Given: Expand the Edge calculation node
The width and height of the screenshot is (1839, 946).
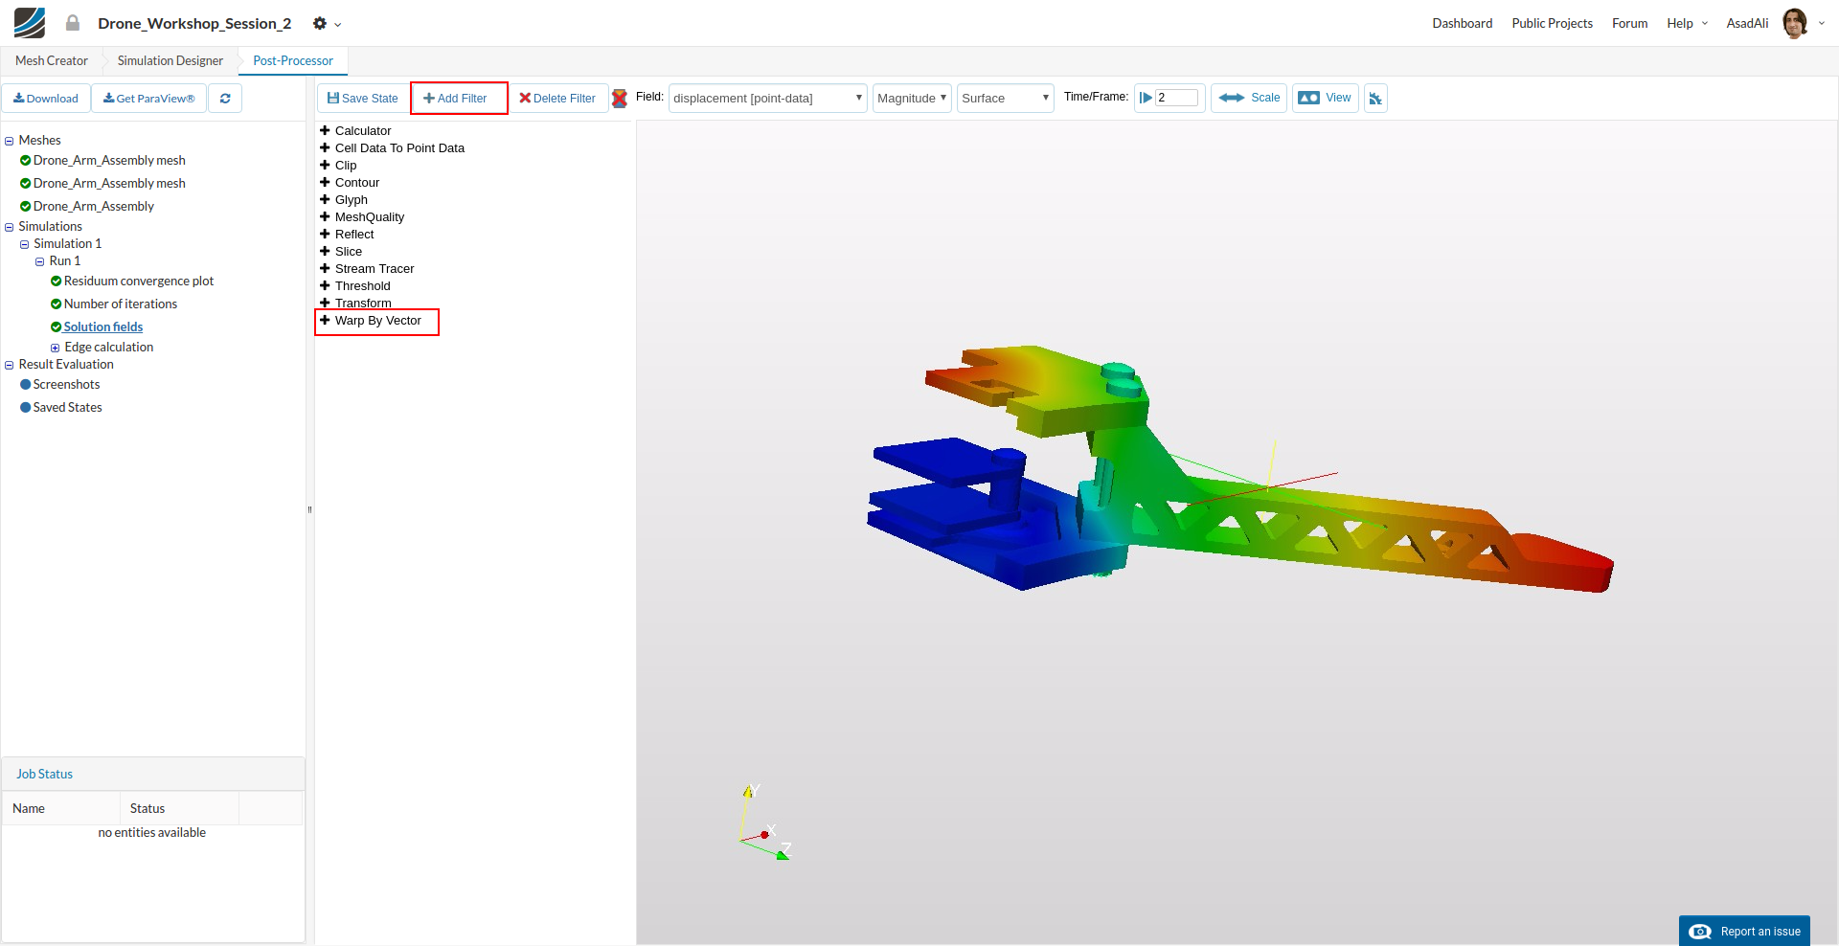Looking at the screenshot, I should (56, 348).
